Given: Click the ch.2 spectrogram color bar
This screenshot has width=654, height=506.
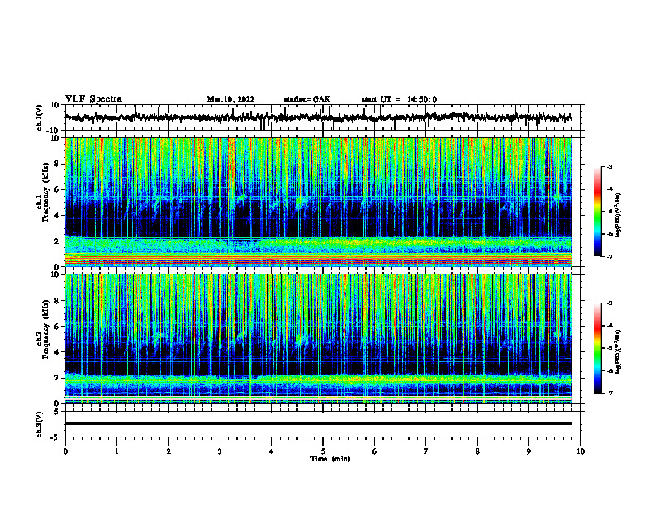Looking at the screenshot, I should coord(597,348).
